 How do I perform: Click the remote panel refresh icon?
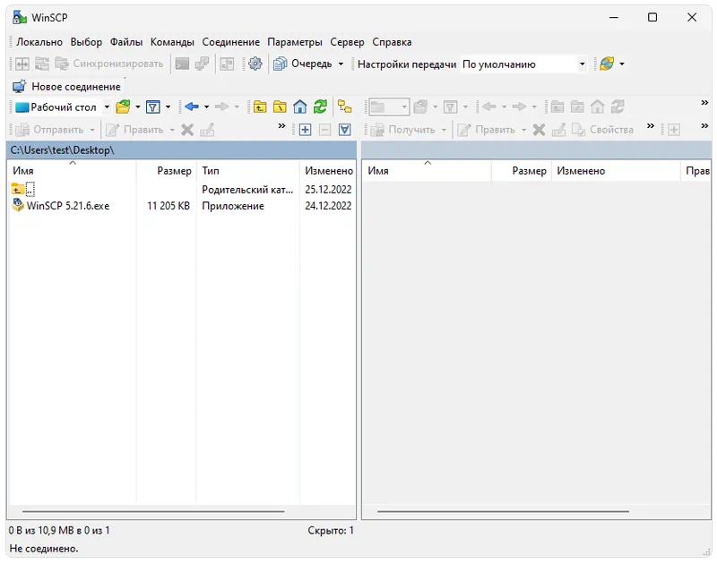[x=618, y=107]
